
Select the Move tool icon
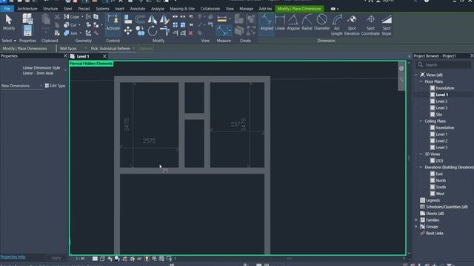[x=128, y=30]
